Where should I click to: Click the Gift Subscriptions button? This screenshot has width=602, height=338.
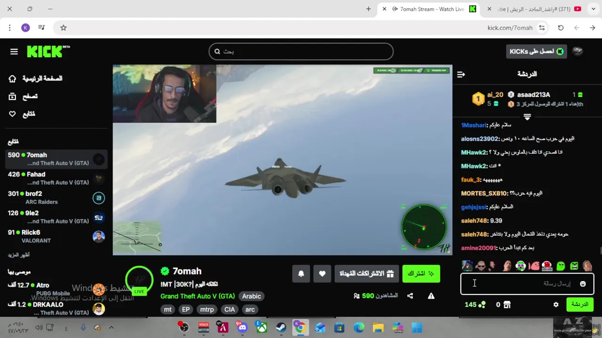(366, 273)
